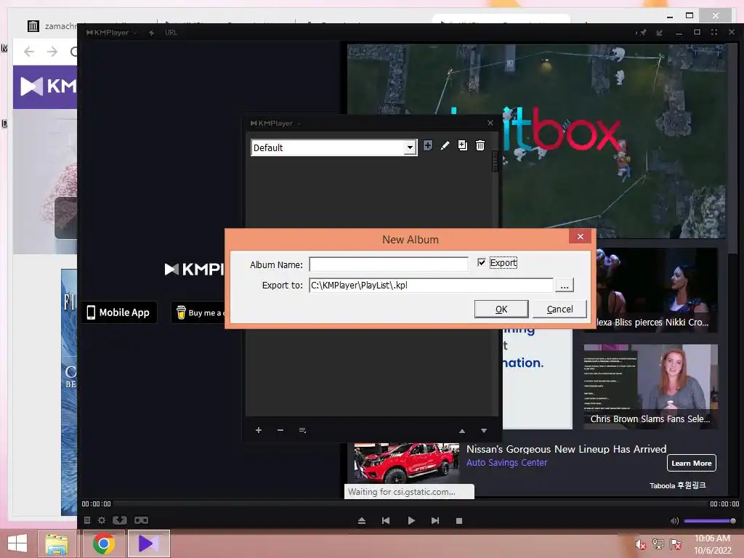Open the Windows Start menu
This screenshot has width=744, height=558.
[17, 543]
